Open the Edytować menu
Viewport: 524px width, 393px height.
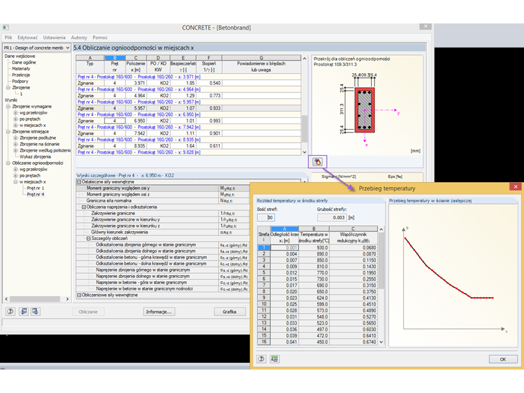28,37
